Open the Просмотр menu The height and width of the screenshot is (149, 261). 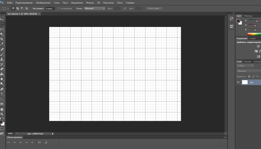[x=108, y=3]
